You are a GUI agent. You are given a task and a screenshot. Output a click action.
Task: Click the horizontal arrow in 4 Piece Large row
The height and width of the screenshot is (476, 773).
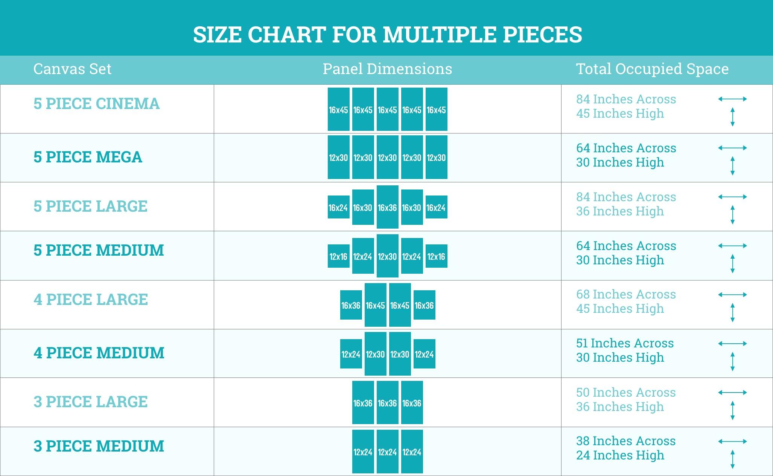(732, 295)
